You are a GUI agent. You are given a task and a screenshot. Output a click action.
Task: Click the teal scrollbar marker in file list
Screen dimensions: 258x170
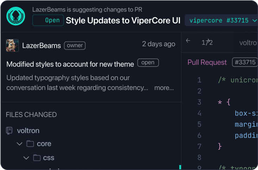coord(180,167)
